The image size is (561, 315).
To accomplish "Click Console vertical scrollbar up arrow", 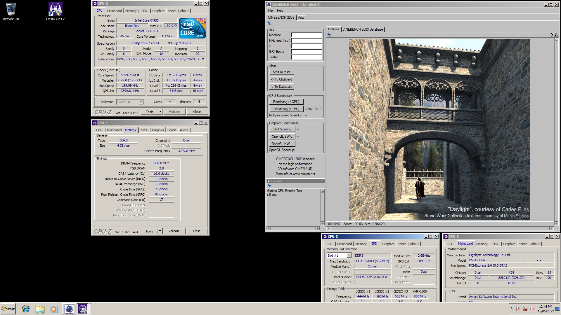I will [x=323, y=191].
